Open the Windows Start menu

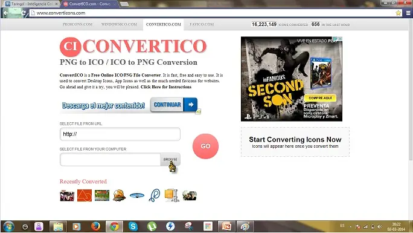point(8,226)
